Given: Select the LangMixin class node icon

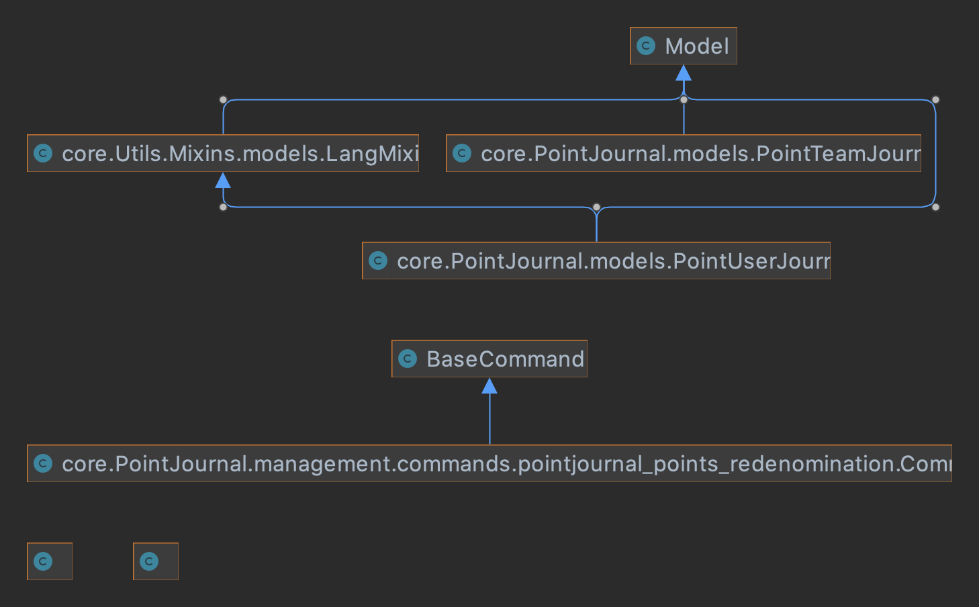Looking at the screenshot, I should pos(43,153).
